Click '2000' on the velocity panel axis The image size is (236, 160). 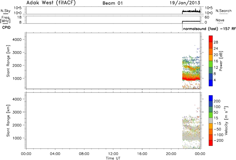point(17,125)
